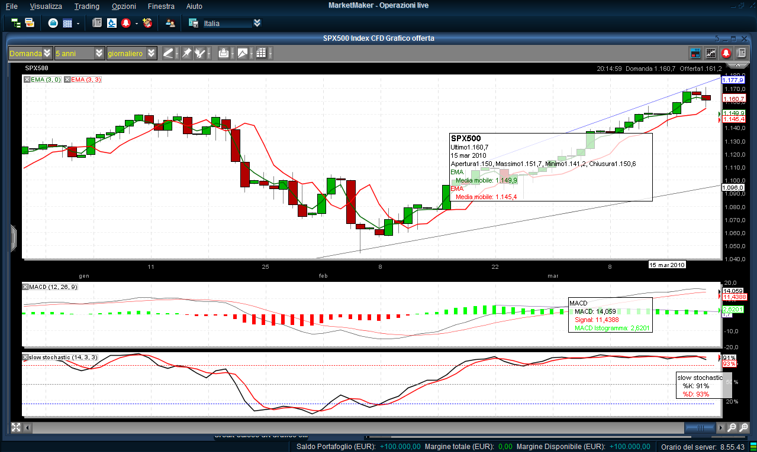The width and height of the screenshot is (757, 452).
Task: Click the full-screen expand icon at bottom left
Action: coord(16,427)
